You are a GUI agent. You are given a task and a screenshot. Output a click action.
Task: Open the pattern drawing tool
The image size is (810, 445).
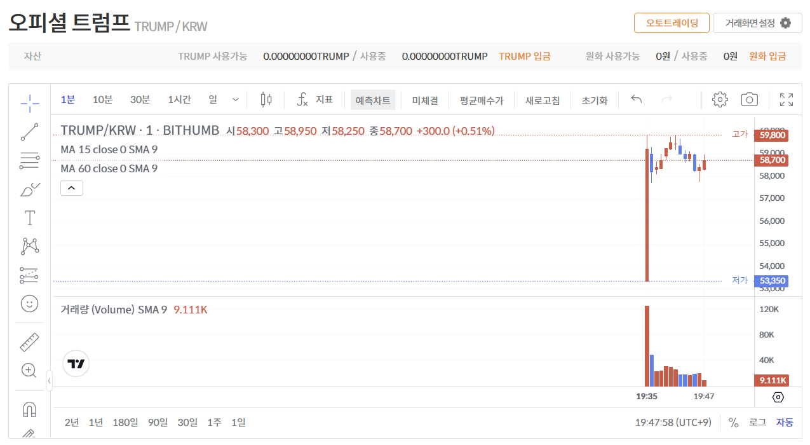click(x=29, y=246)
